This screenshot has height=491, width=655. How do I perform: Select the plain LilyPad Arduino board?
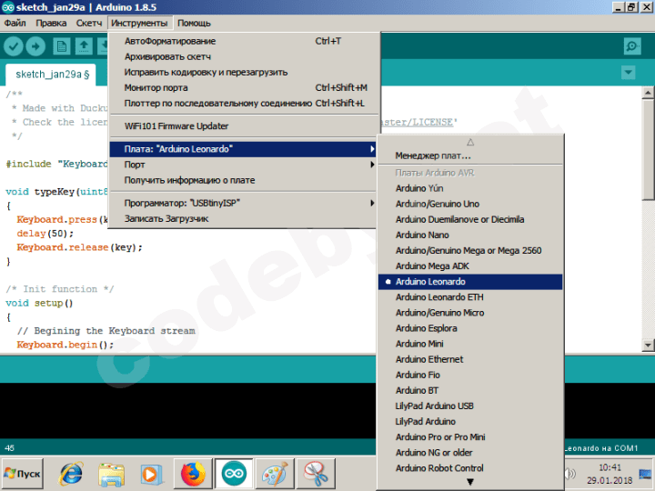(x=470, y=421)
